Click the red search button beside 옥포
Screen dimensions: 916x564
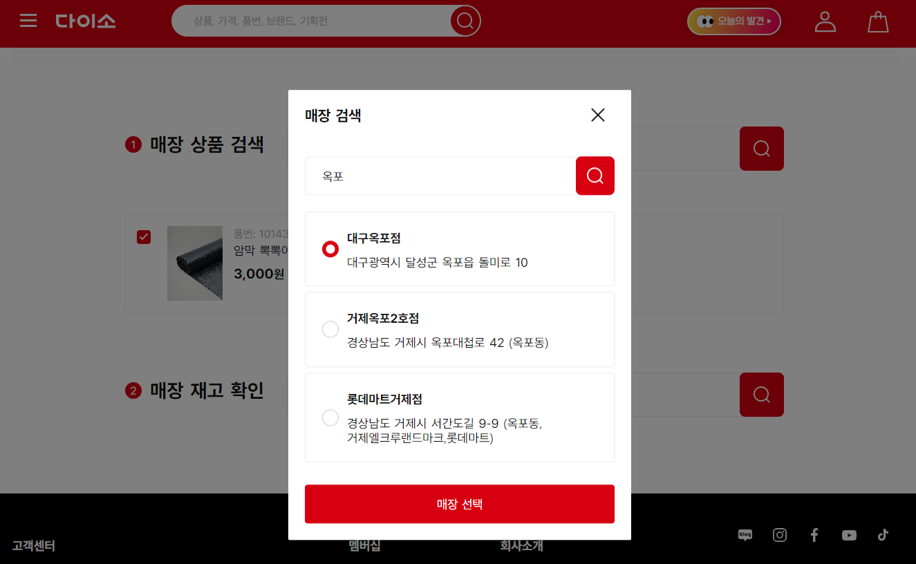(x=595, y=176)
